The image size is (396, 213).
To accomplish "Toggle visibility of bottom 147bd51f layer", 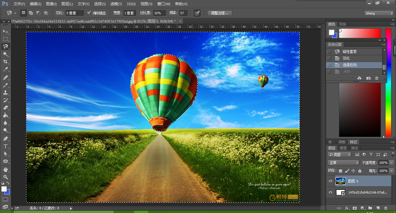I will click(x=330, y=192).
